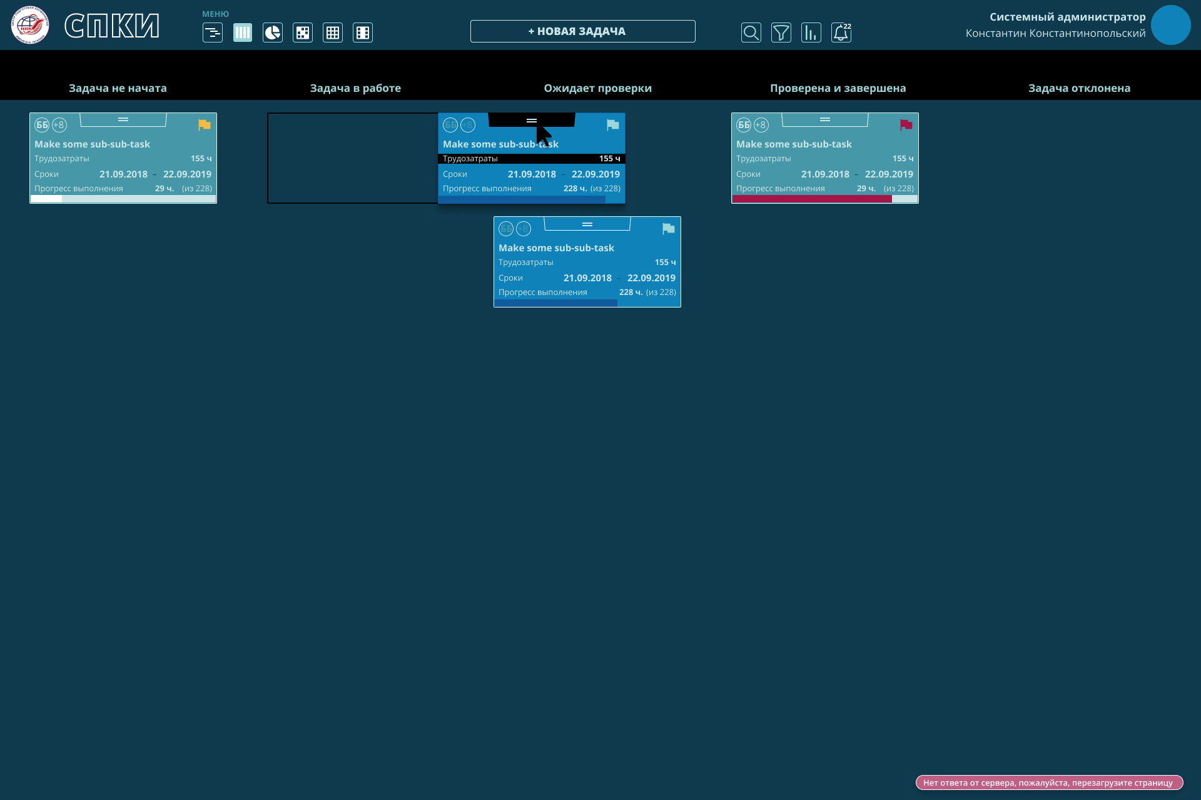Image resolution: width=1201 pixels, height=800 pixels.
Task: Click progress bar on the lower Ожидает проверки card
Action: click(587, 302)
